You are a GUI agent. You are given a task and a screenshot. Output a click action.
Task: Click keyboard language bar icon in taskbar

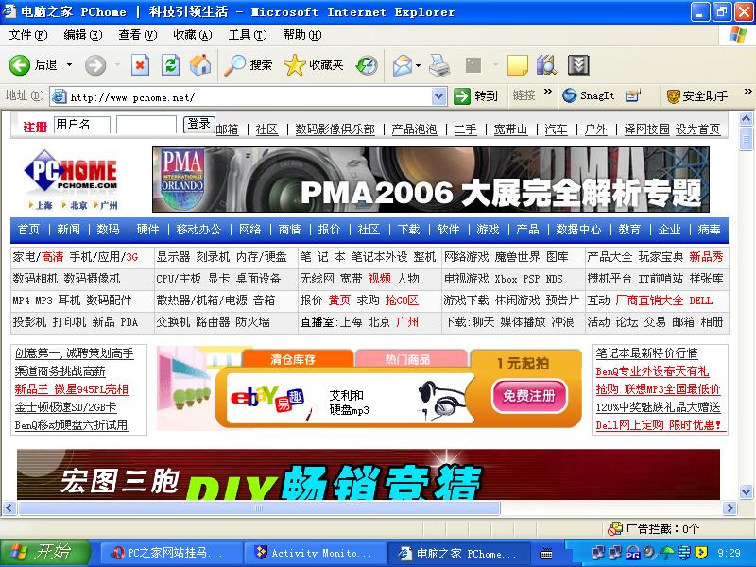[546, 554]
